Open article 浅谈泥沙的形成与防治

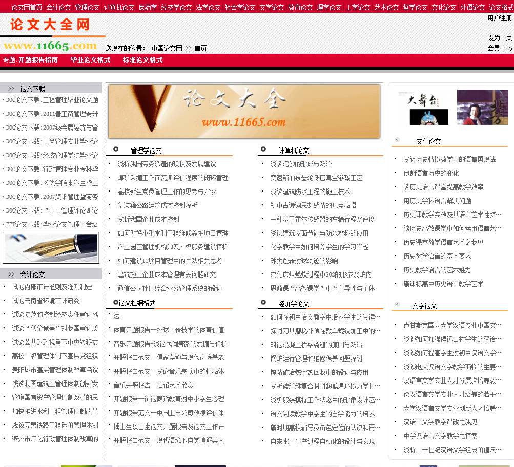[301, 164]
